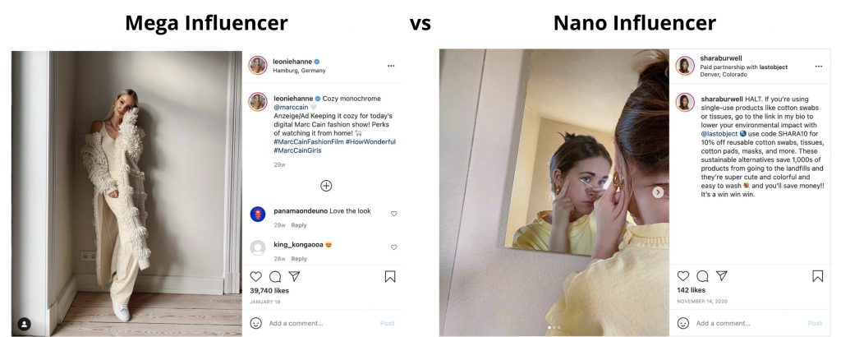Open more options on sharaburwell post
The image size is (841, 337).
[819, 67]
